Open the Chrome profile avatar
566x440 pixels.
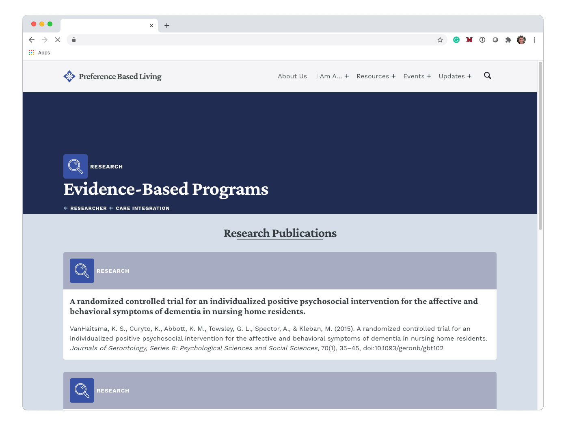point(521,40)
